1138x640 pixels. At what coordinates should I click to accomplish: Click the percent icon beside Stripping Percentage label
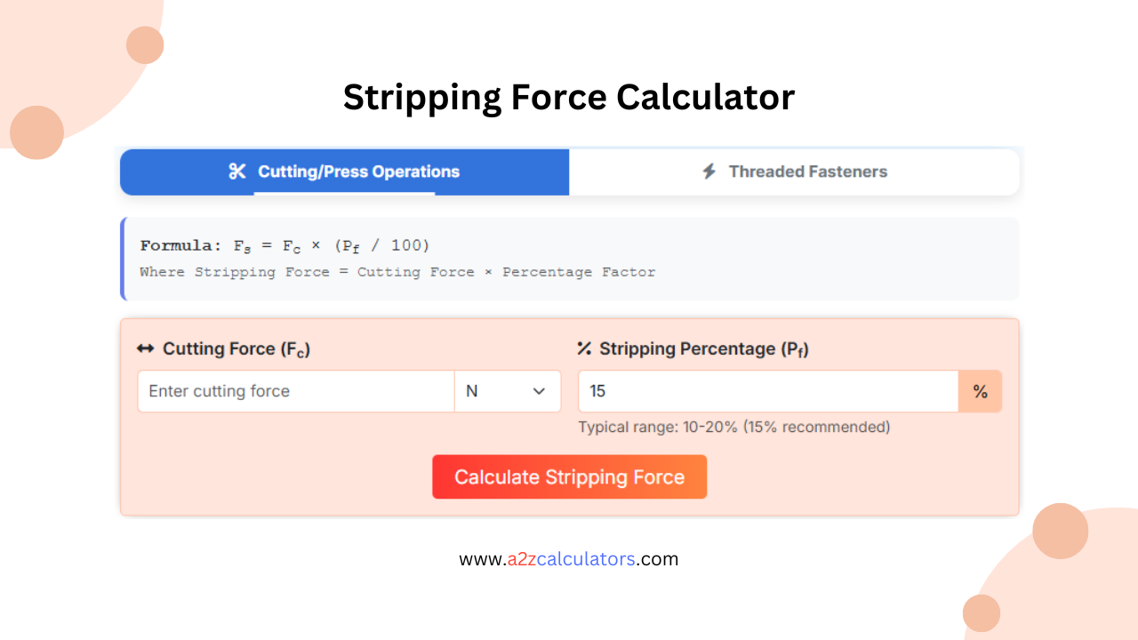(x=584, y=348)
